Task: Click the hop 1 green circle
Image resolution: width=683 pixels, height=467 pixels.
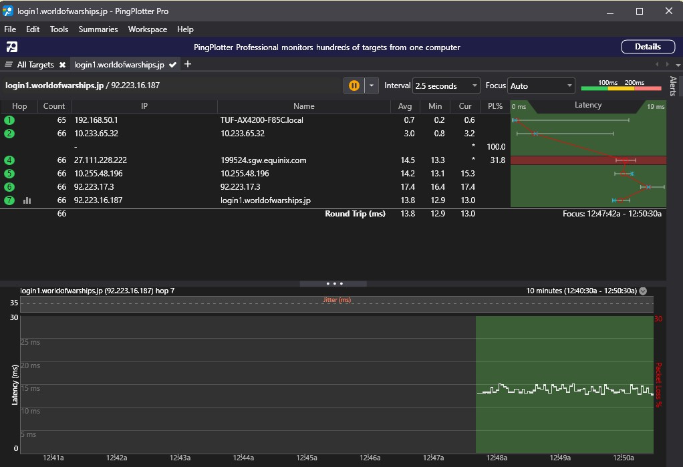Action: click(9, 120)
